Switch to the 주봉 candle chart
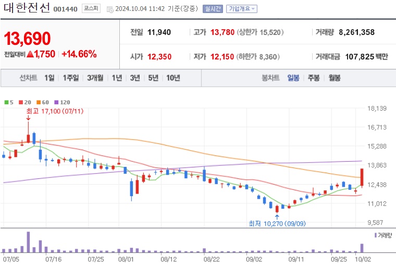Image resolution: width=396 pixels, height=266 pixels. click(x=314, y=78)
